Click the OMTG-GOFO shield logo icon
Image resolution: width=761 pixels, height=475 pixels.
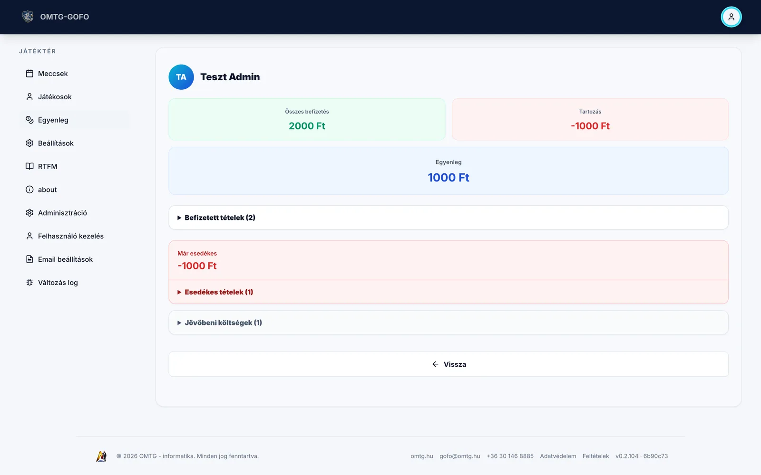[28, 17]
